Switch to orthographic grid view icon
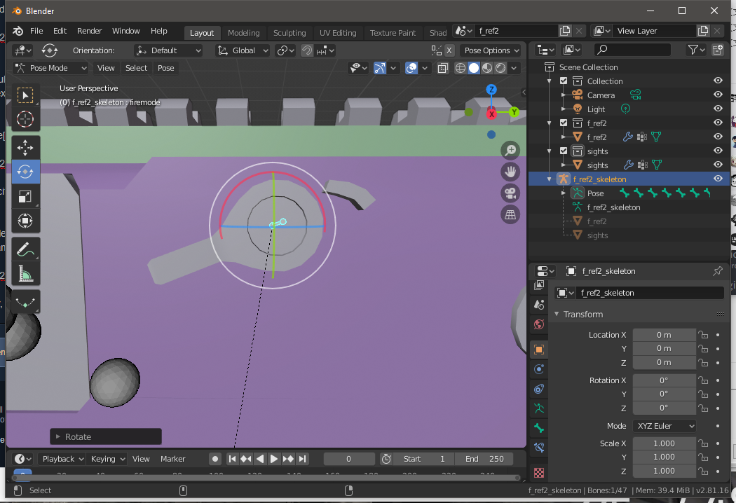 point(510,214)
